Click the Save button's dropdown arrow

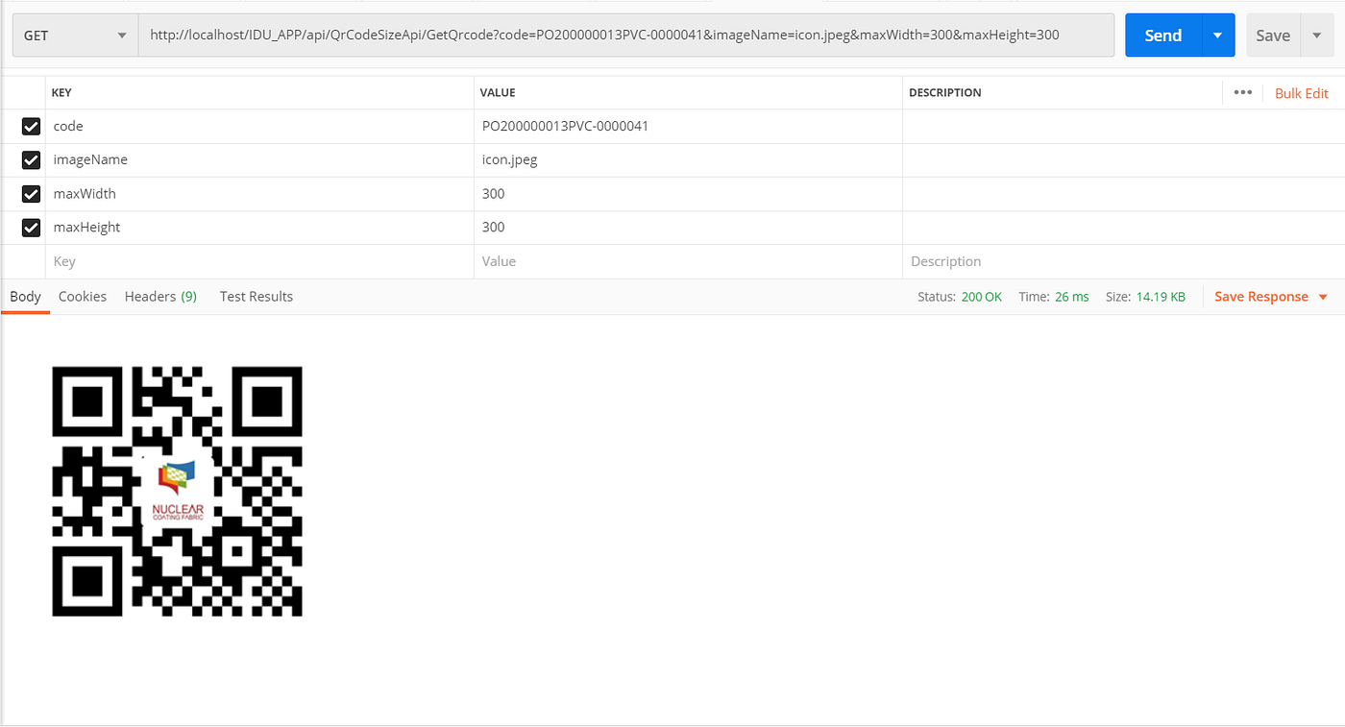(1316, 35)
